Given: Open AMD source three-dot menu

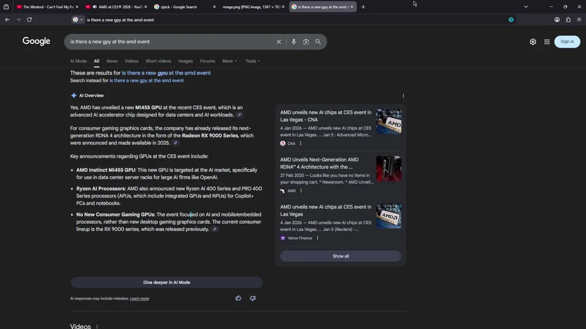Looking at the screenshot, I should coord(301,191).
